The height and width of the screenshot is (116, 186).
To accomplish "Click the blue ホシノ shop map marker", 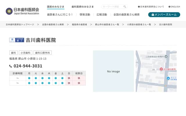I will pyautogui.click(x=168, y=79).
